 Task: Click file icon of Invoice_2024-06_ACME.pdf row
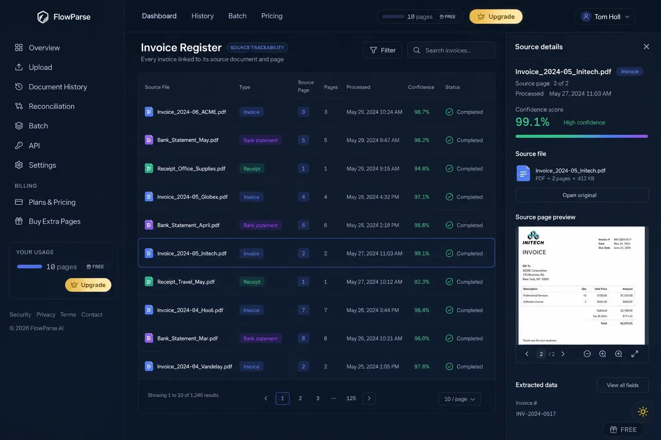[149, 112]
